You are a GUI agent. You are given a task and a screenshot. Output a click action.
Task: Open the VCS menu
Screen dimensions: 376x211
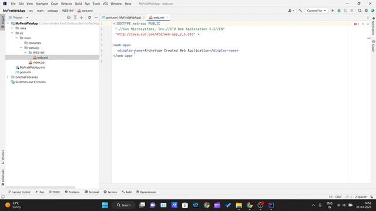(105, 4)
